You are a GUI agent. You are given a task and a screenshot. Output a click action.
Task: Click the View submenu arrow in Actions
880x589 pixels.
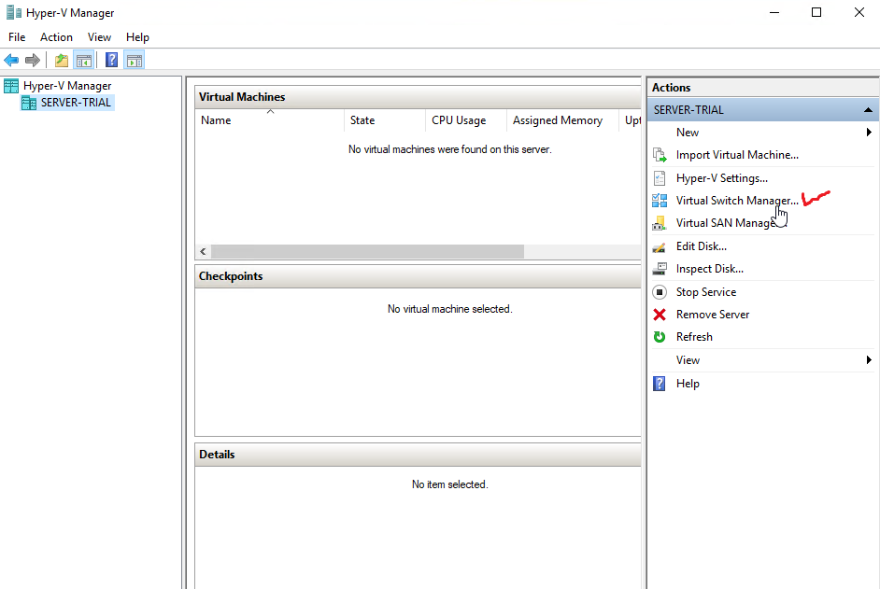point(869,360)
